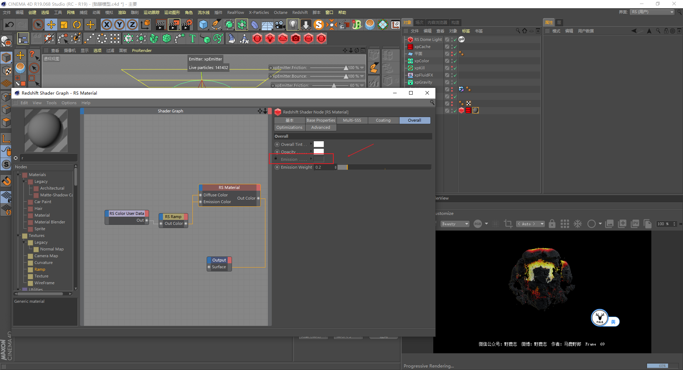Add a Cube primitive object
This screenshot has width=683, height=370.
tap(203, 25)
